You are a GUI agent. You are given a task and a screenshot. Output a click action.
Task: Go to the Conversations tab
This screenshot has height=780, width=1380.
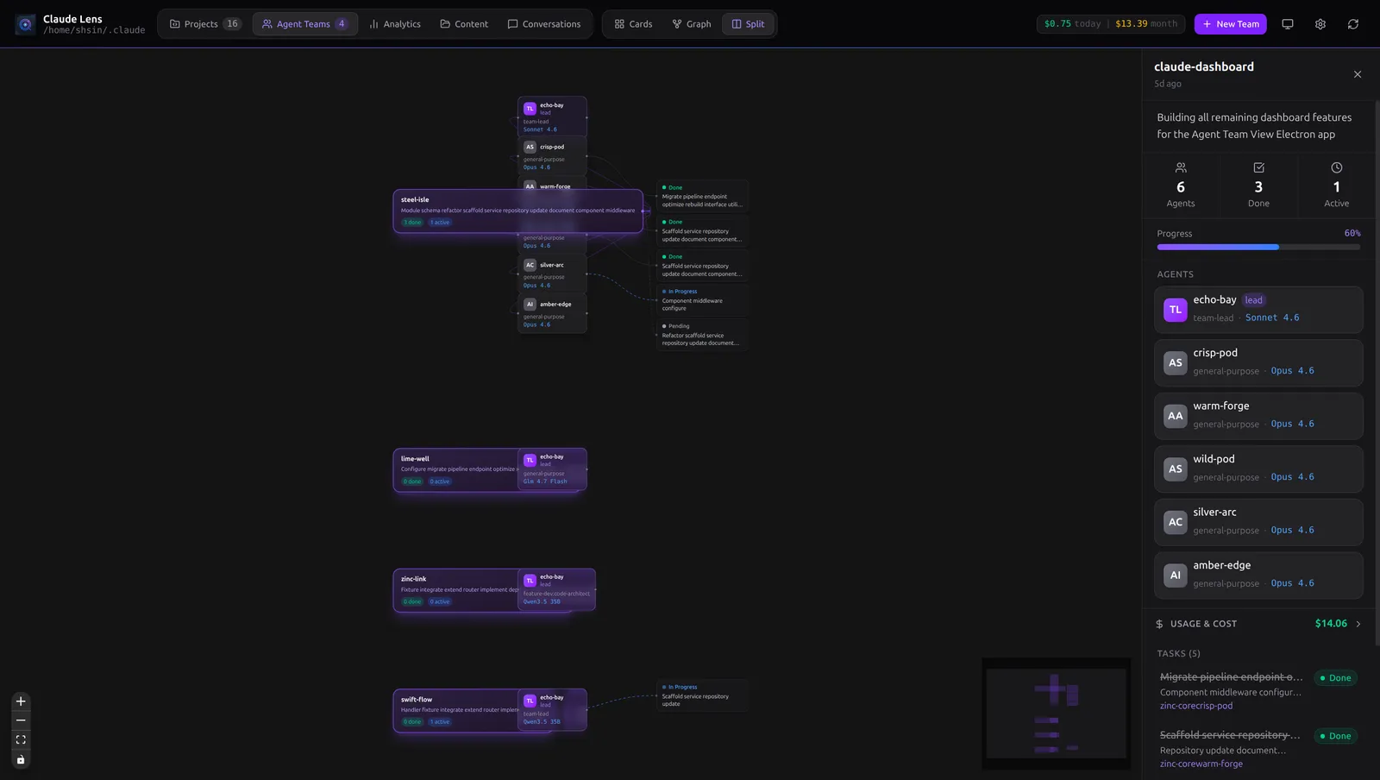(x=543, y=24)
